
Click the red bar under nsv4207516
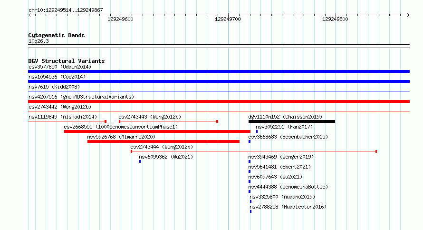tap(219, 101)
